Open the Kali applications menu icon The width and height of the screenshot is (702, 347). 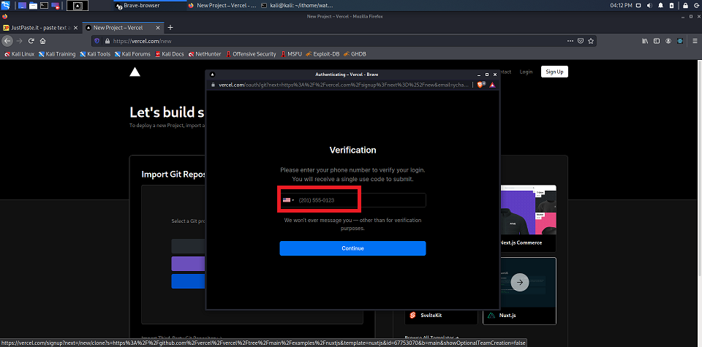coord(5,5)
